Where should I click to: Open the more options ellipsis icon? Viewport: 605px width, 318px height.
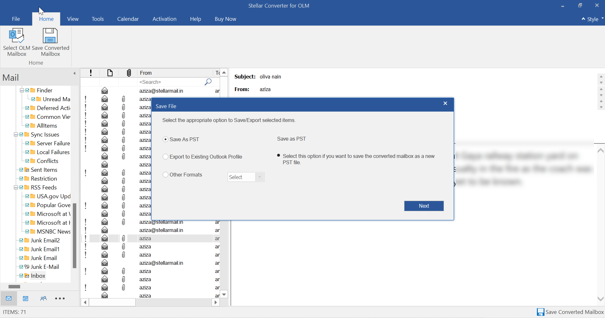point(60,298)
